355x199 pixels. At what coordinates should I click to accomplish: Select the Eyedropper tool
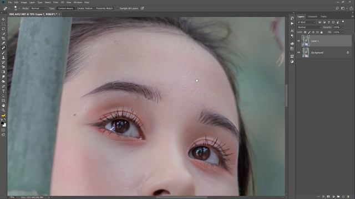(x=3, y=43)
